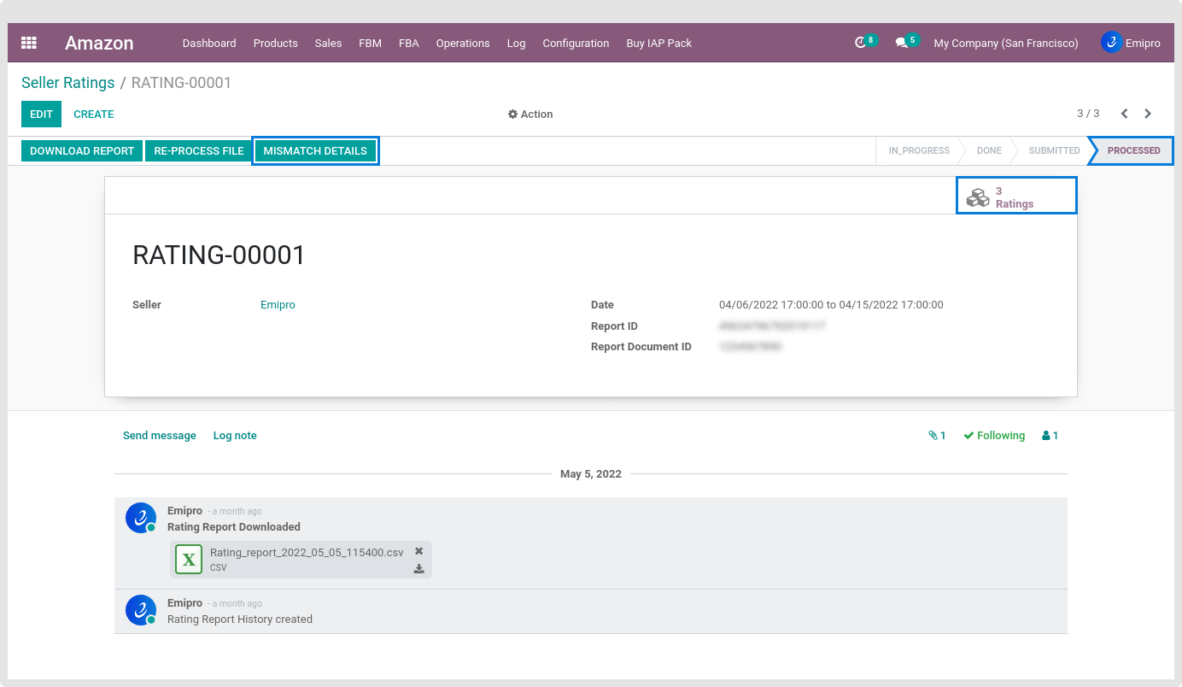Open the Configuration menu
Screen dimensions: 1182x687
(x=576, y=43)
